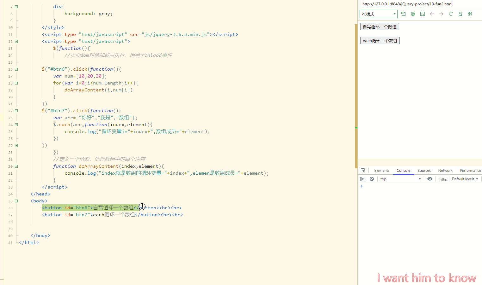
Task: Click the closing </html> tag
Action: (x=29, y=242)
